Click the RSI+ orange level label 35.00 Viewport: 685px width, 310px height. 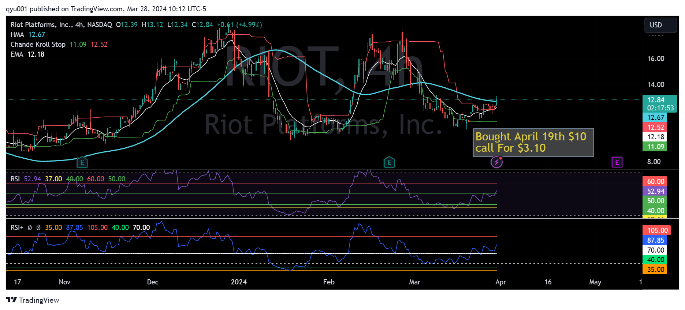(655, 269)
